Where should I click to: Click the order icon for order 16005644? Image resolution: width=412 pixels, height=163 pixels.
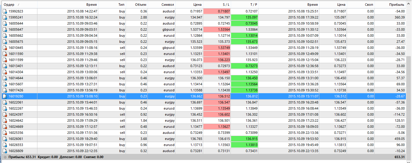pyautogui.click(x=5, y=23)
